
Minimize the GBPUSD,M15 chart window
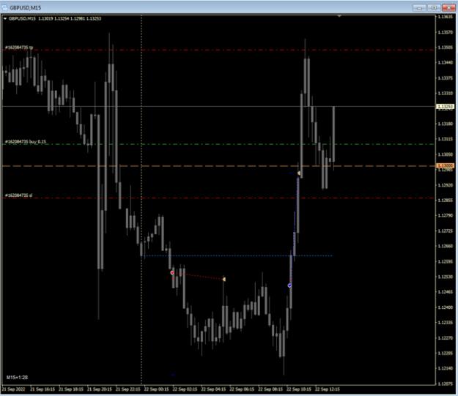(419, 8)
